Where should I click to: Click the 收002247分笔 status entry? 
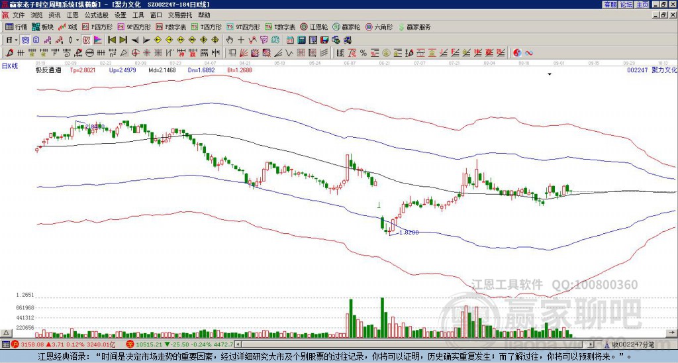(x=630, y=344)
